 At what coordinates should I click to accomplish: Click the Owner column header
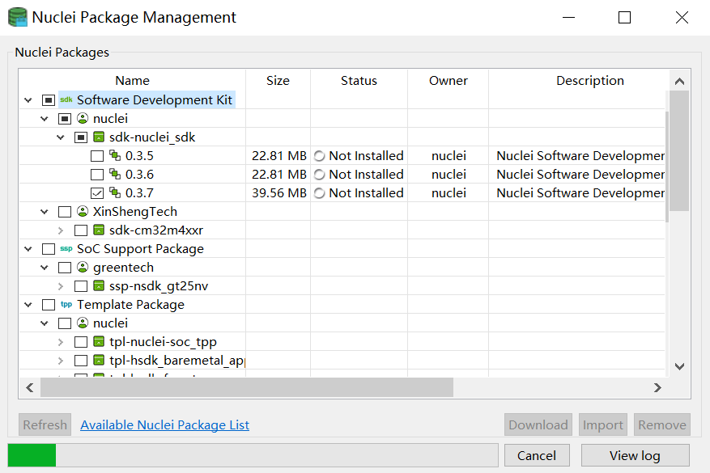(x=449, y=81)
